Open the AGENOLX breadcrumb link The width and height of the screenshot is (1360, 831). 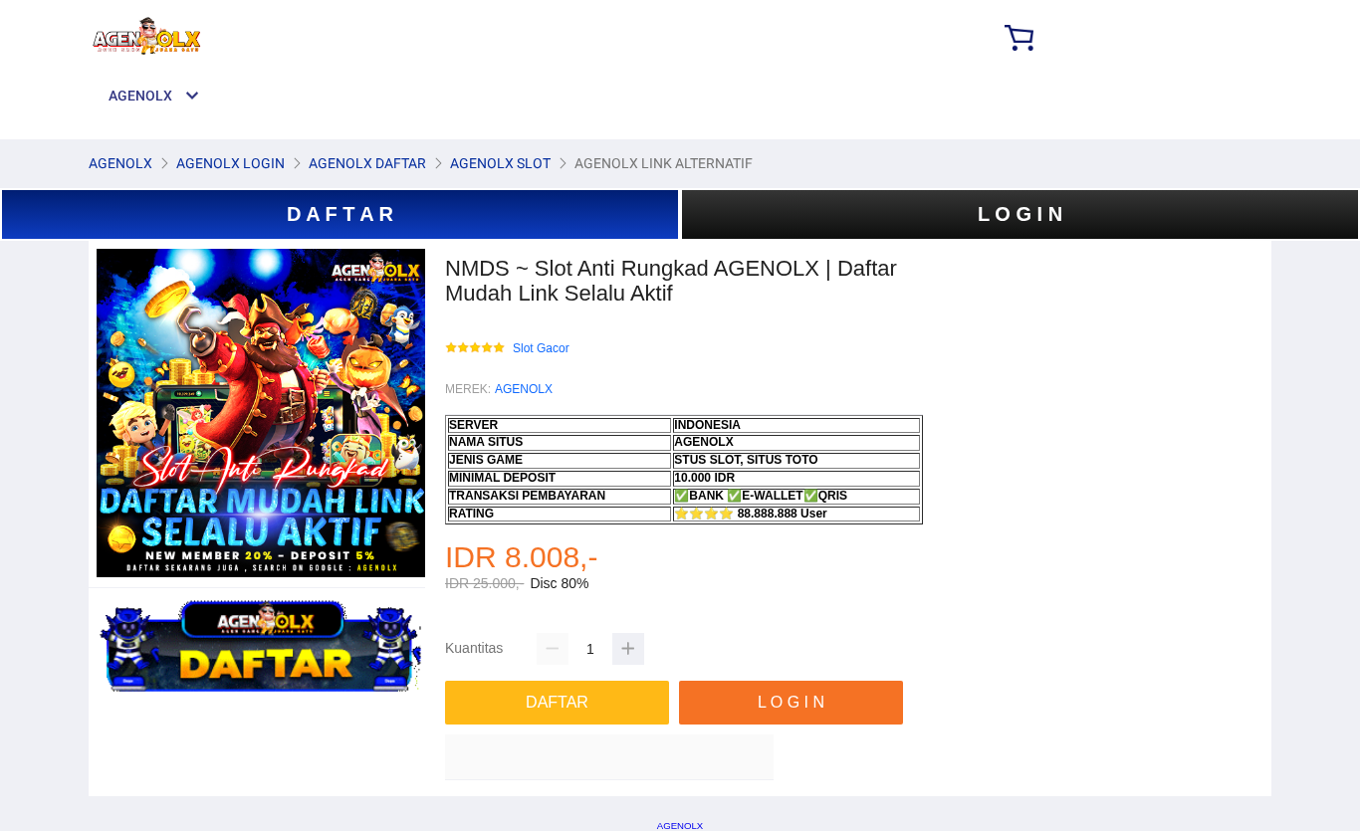(120, 163)
